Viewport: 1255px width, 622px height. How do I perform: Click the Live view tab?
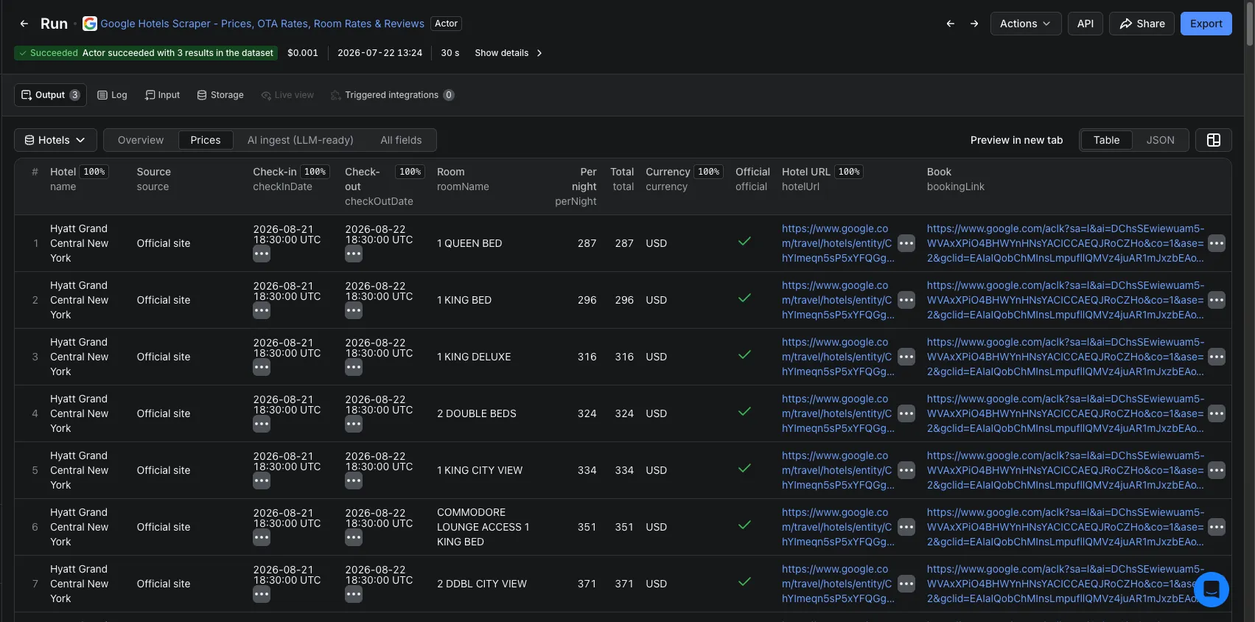click(x=287, y=95)
